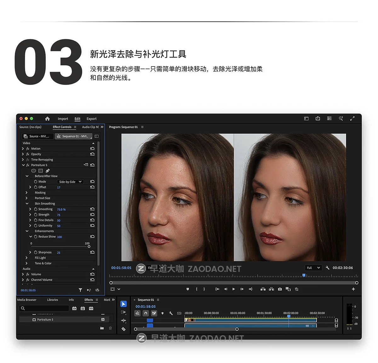
Task: Toggle the Volume fx switch
Action: [x=28, y=274]
